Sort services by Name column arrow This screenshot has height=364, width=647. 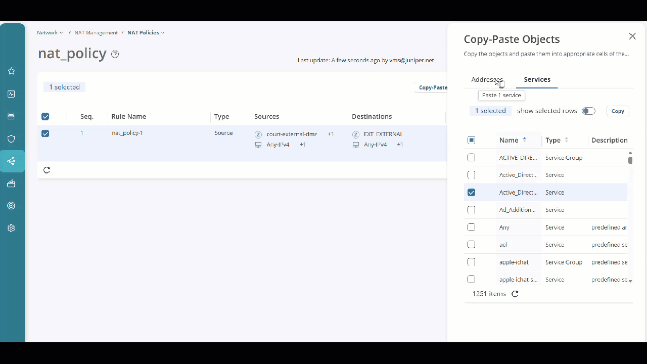[524, 140]
